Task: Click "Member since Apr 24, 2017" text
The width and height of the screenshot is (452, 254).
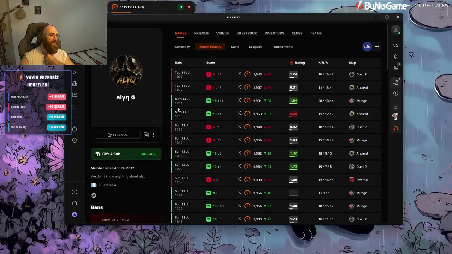Action: 112,168
